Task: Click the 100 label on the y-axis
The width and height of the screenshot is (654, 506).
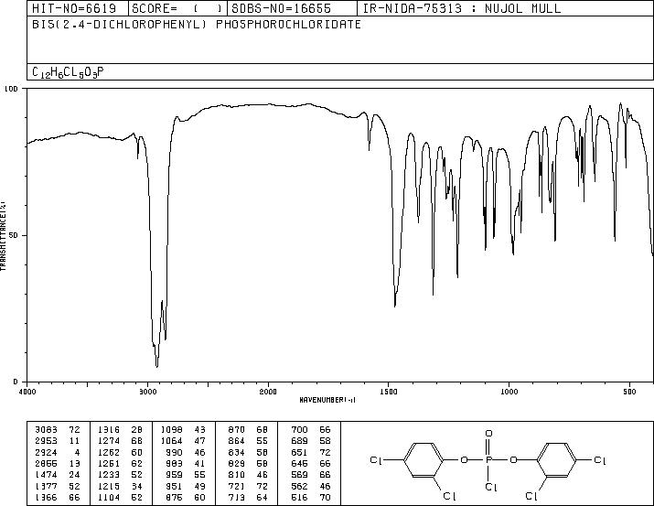Action: point(11,89)
